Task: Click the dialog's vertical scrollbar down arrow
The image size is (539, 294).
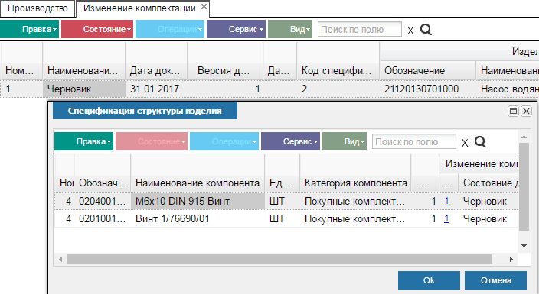Action: tap(524, 246)
